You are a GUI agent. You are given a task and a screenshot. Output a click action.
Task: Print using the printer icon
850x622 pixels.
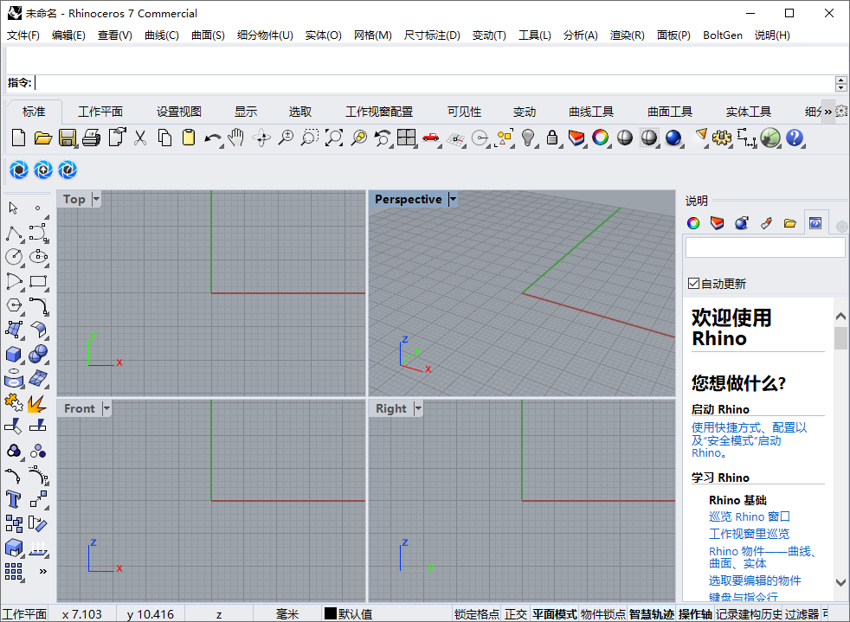click(91, 138)
